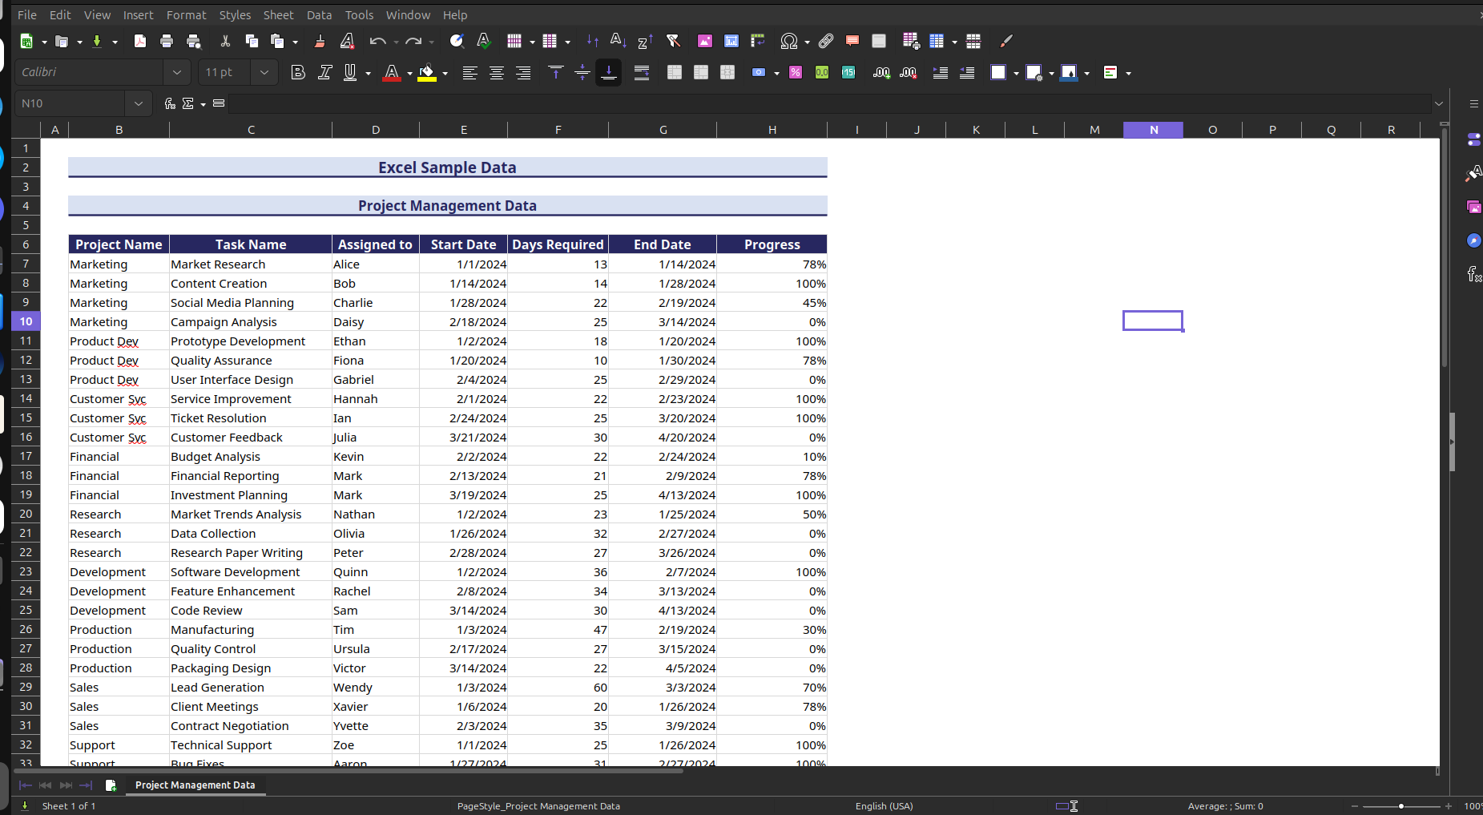This screenshot has height=815, width=1483.
Task: Click the Cut scissors icon
Action: [225, 41]
